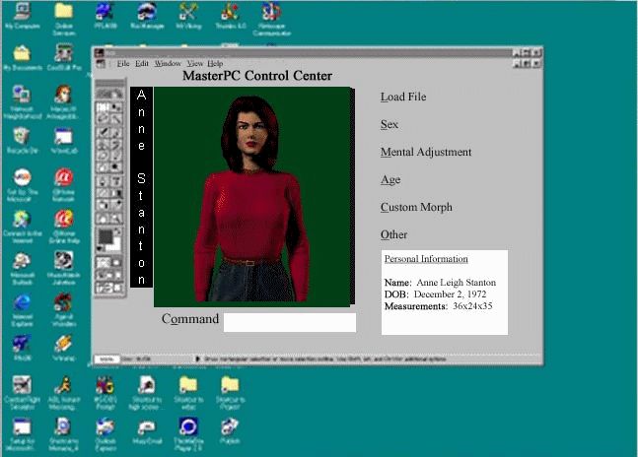This screenshot has width=638, height=457.
Task: Open the My Computer desktop icon
Action: tap(20, 15)
